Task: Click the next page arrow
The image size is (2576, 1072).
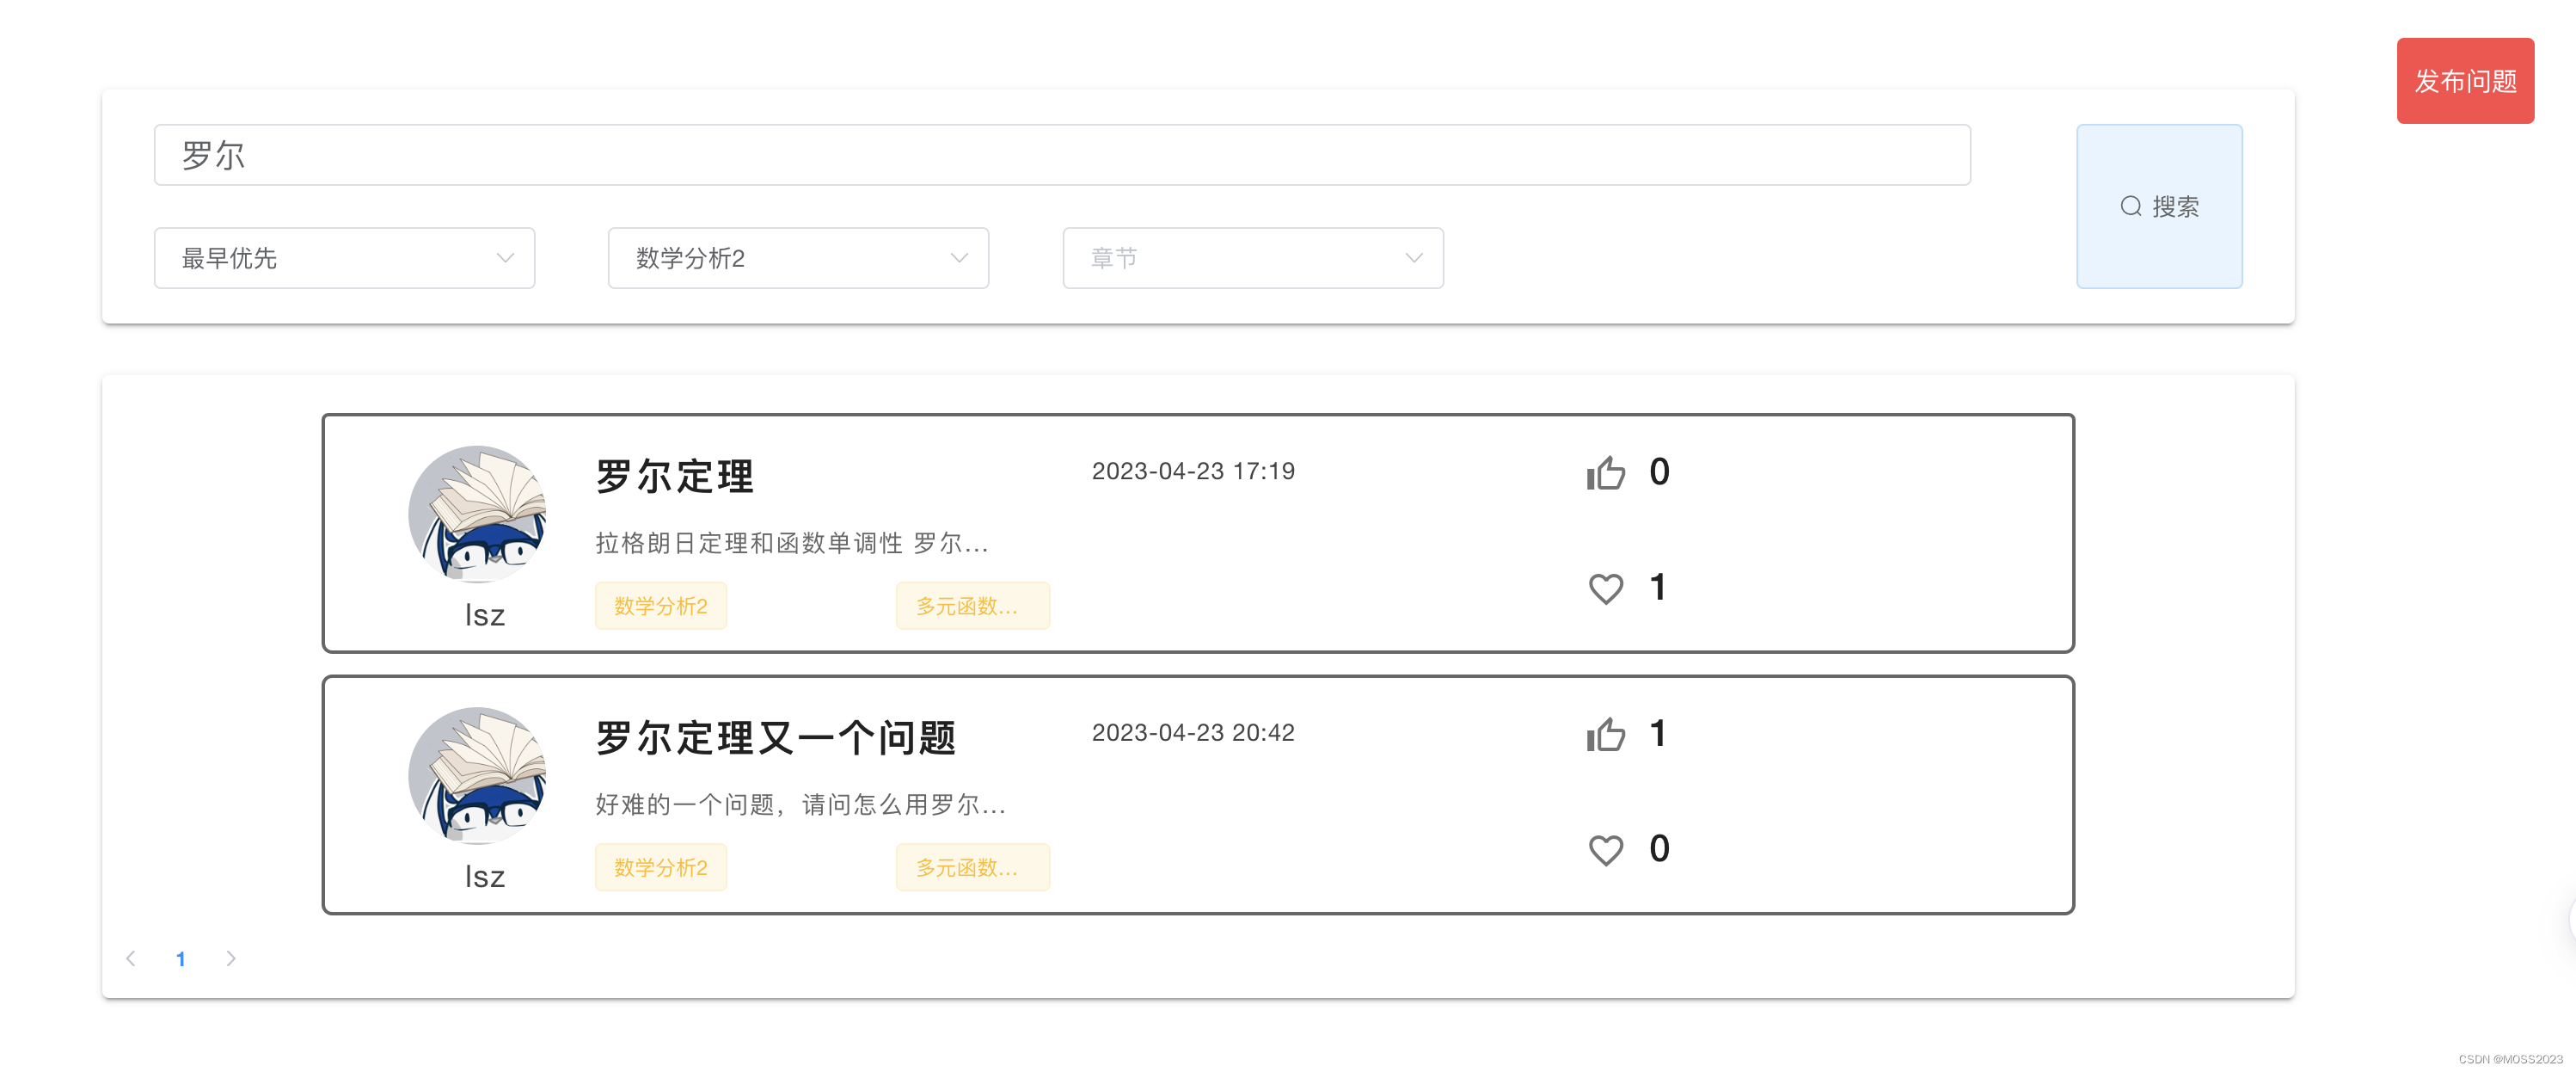Action: click(231, 958)
